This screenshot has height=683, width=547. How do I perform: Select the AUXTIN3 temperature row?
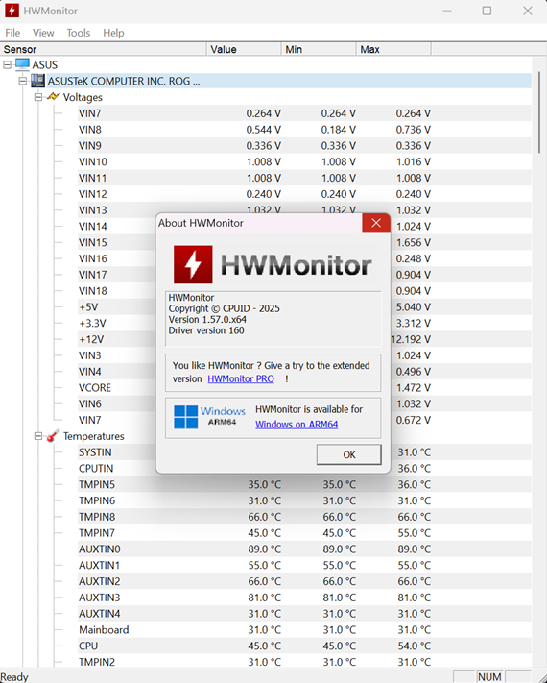304,598
